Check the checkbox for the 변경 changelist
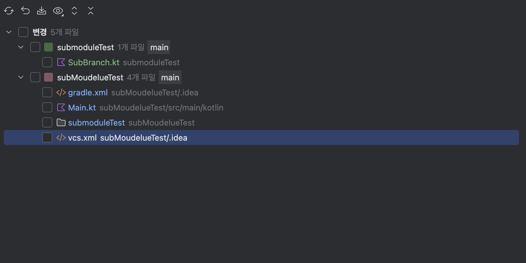526x263 pixels. pyautogui.click(x=23, y=32)
